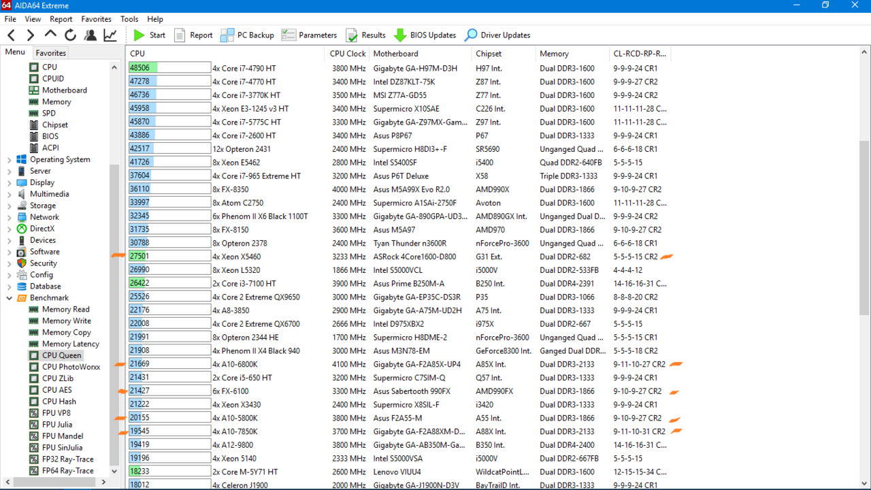Click the Report toolbar button
The image size is (871, 490).
tap(193, 35)
